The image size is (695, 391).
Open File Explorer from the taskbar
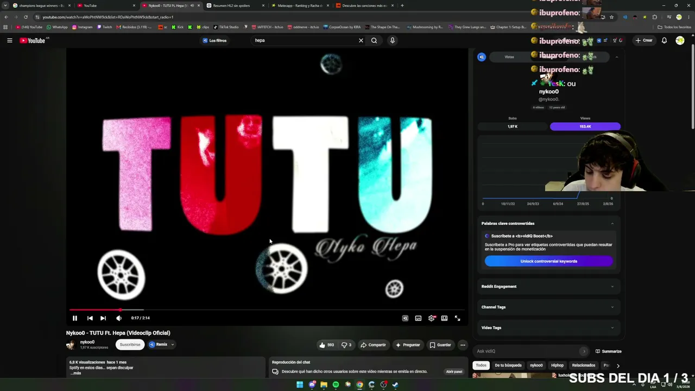(x=324, y=384)
